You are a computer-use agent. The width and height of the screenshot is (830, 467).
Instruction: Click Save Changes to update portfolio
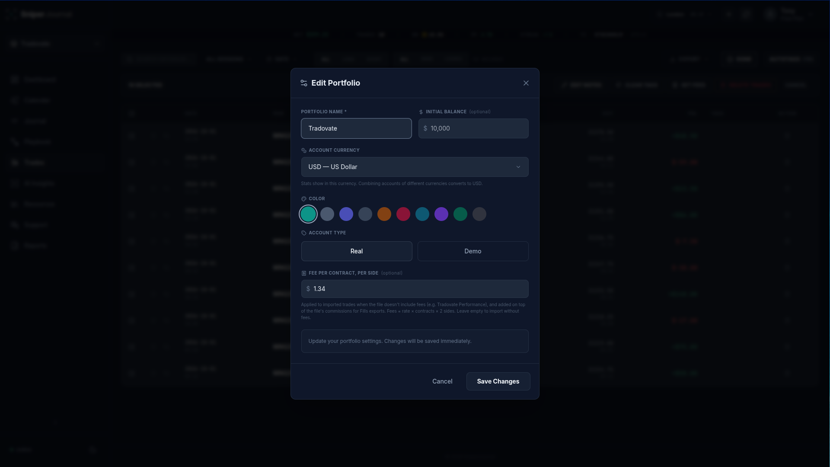coord(498,381)
